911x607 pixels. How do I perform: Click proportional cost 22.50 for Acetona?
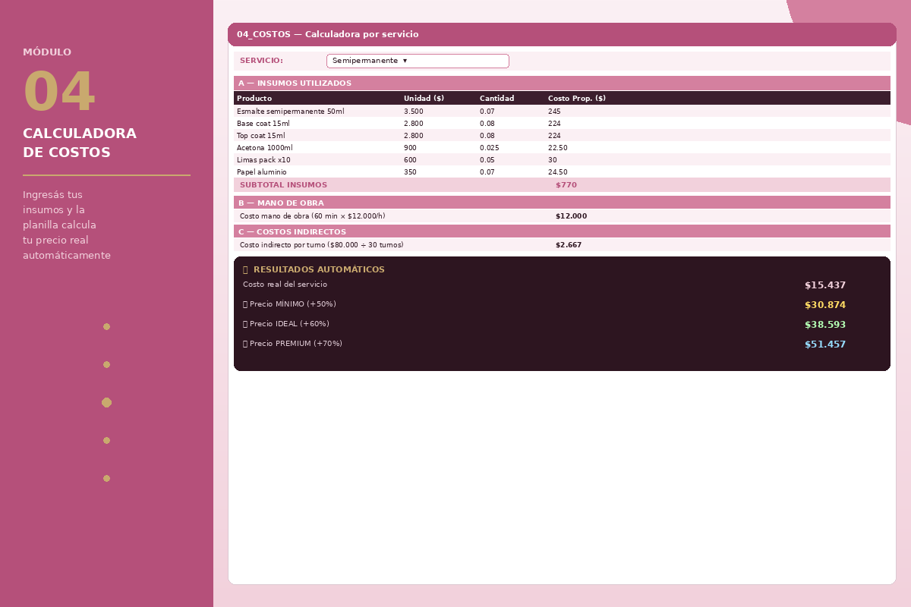[557, 148]
